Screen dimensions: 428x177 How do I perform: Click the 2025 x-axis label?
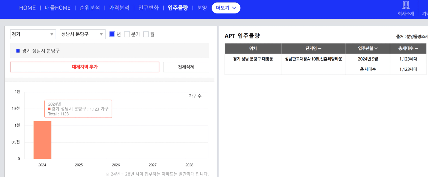coord(79,165)
